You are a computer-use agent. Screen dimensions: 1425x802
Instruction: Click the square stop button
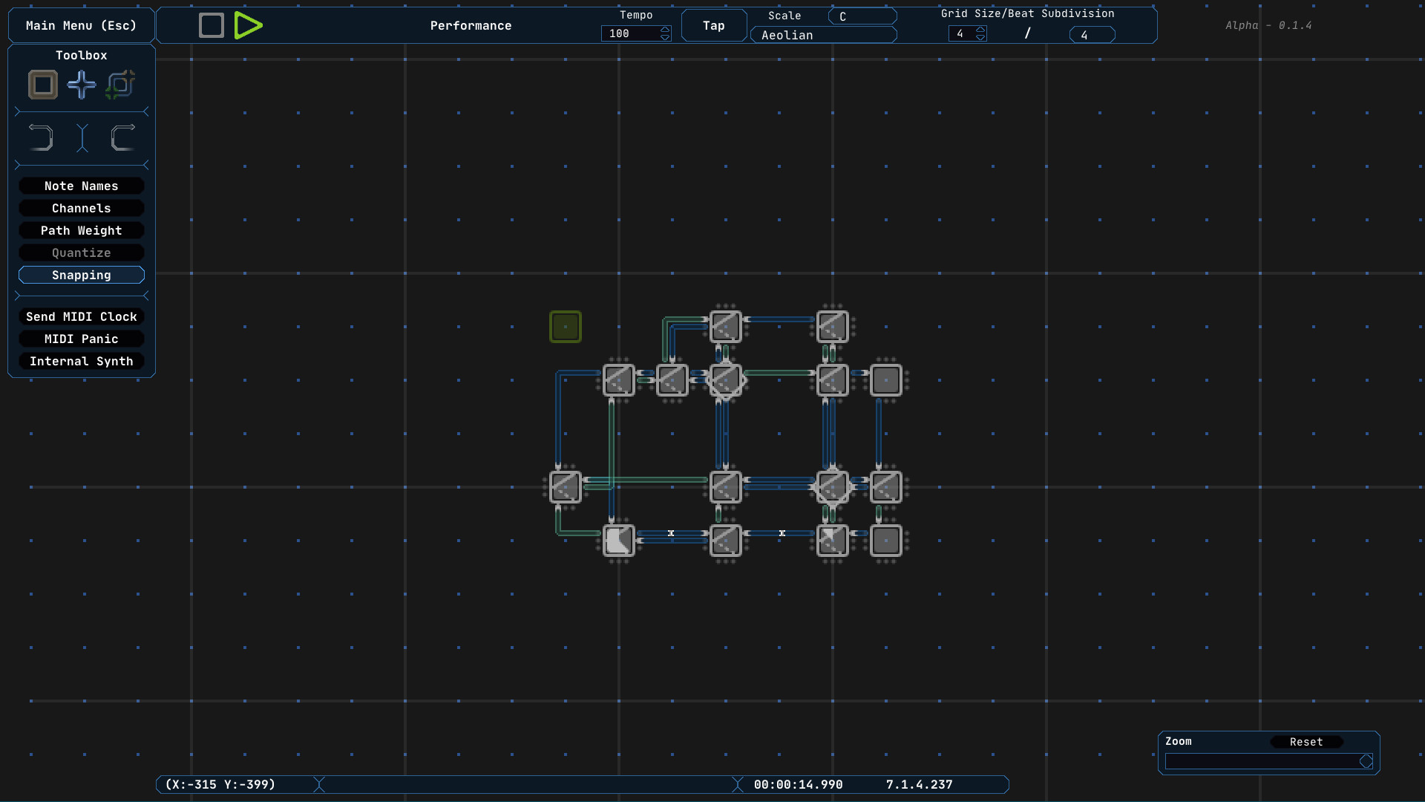click(x=212, y=25)
